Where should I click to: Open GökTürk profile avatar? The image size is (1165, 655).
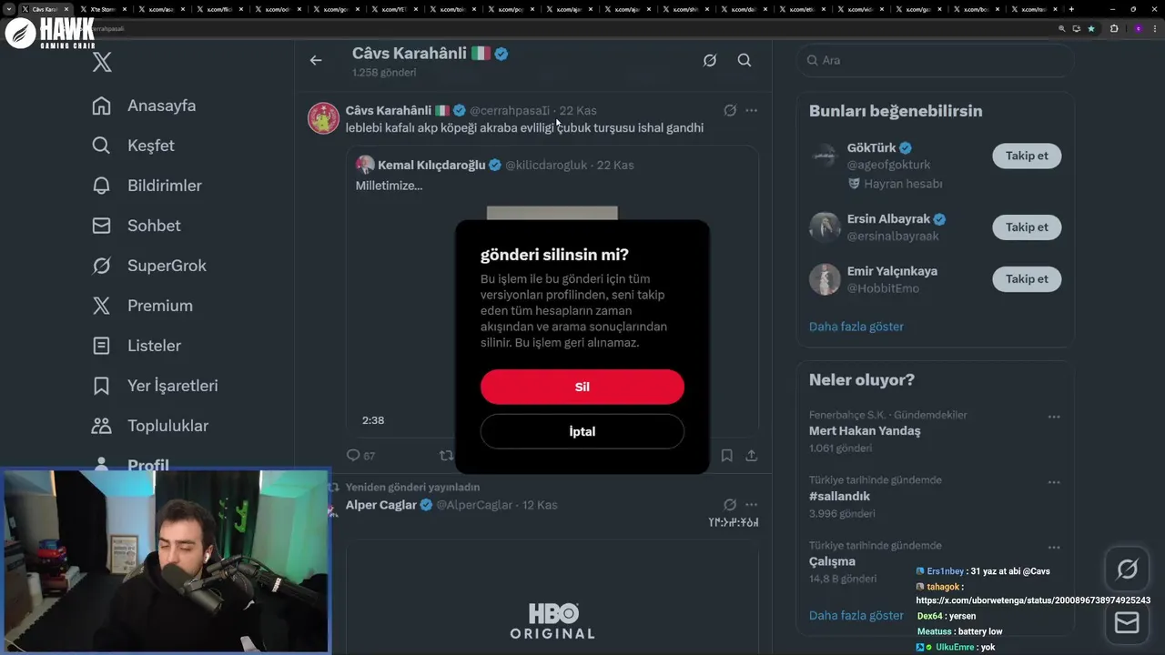pyautogui.click(x=825, y=156)
